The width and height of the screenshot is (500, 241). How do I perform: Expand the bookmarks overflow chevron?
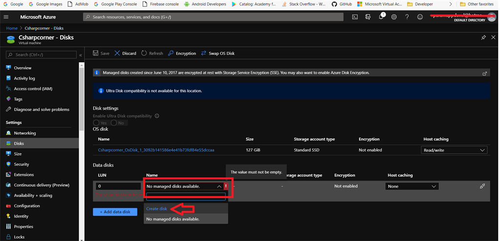point(450,4)
